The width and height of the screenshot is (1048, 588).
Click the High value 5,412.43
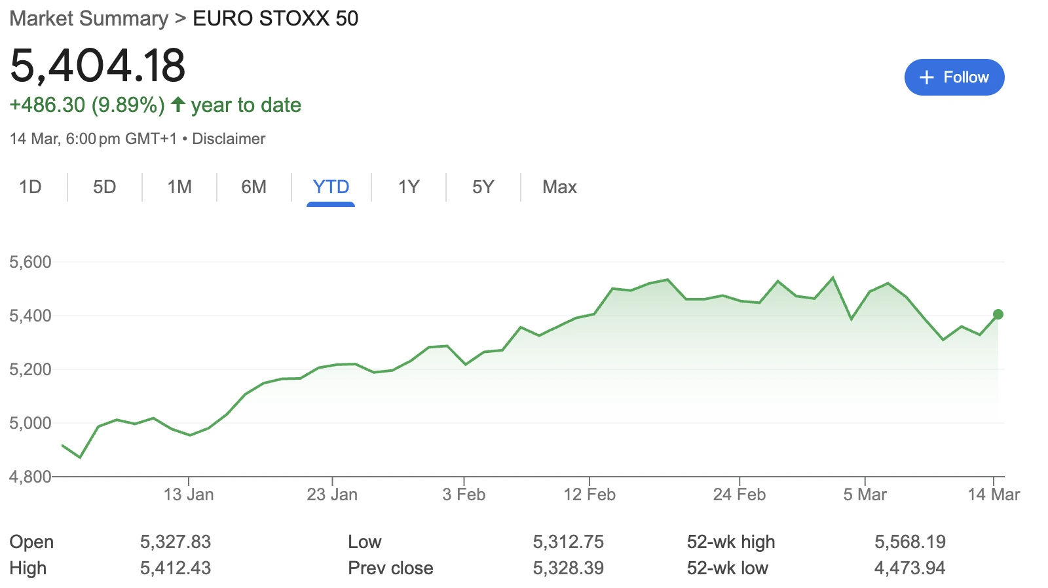pyautogui.click(x=176, y=568)
